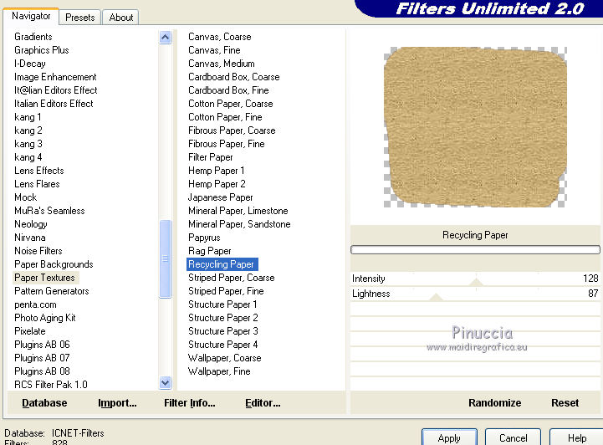This screenshot has width=603, height=445.
Task: Select Lens Effects category
Action: (x=38, y=171)
